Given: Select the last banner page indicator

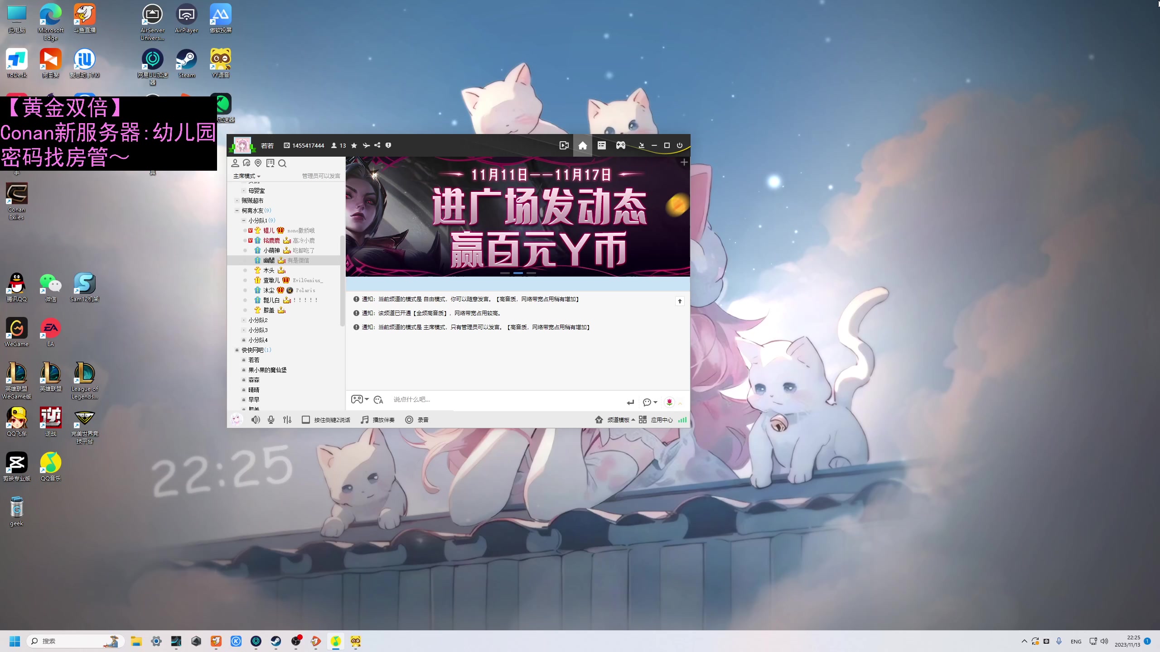Looking at the screenshot, I should coord(532,273).
